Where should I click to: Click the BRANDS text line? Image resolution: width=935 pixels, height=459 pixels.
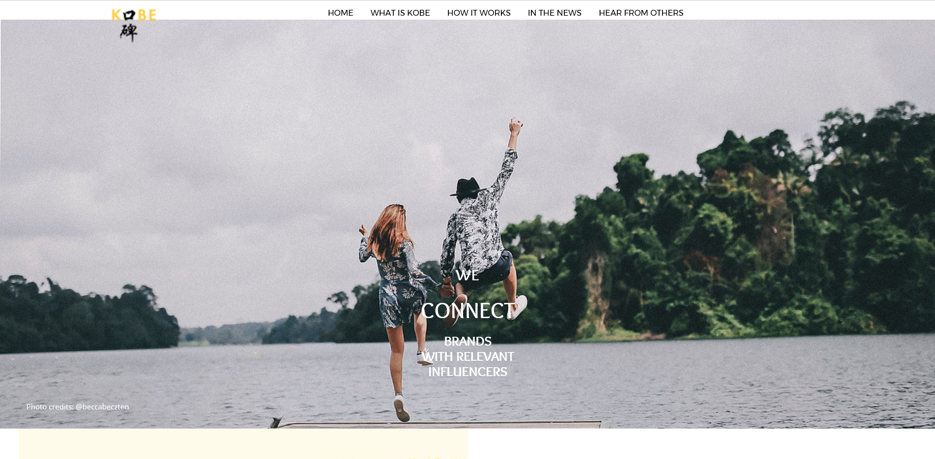click(467, 341)
